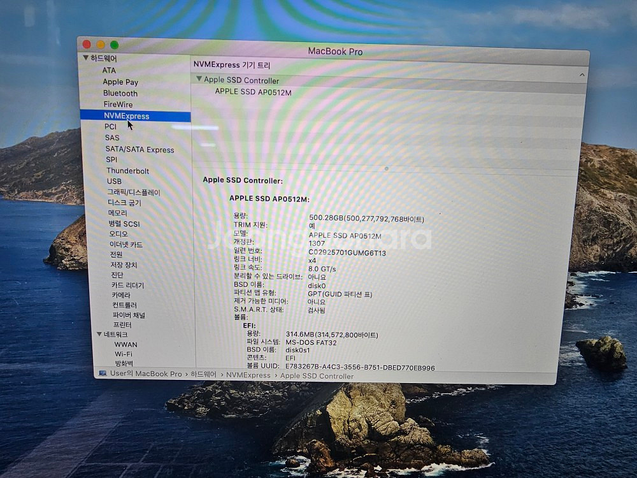Viewport: 637px width, 478px height.
Task: Select the highlighted NVMExpress sidebar item
Action: pyautogui.click(x=135, y=116)
